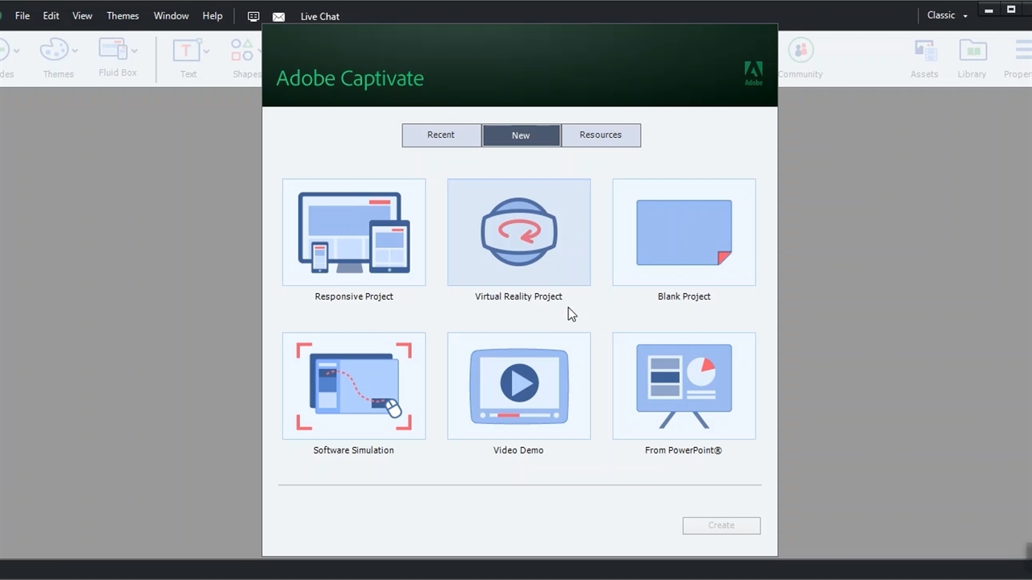Open the chat bubble icon beside Help

253,16
